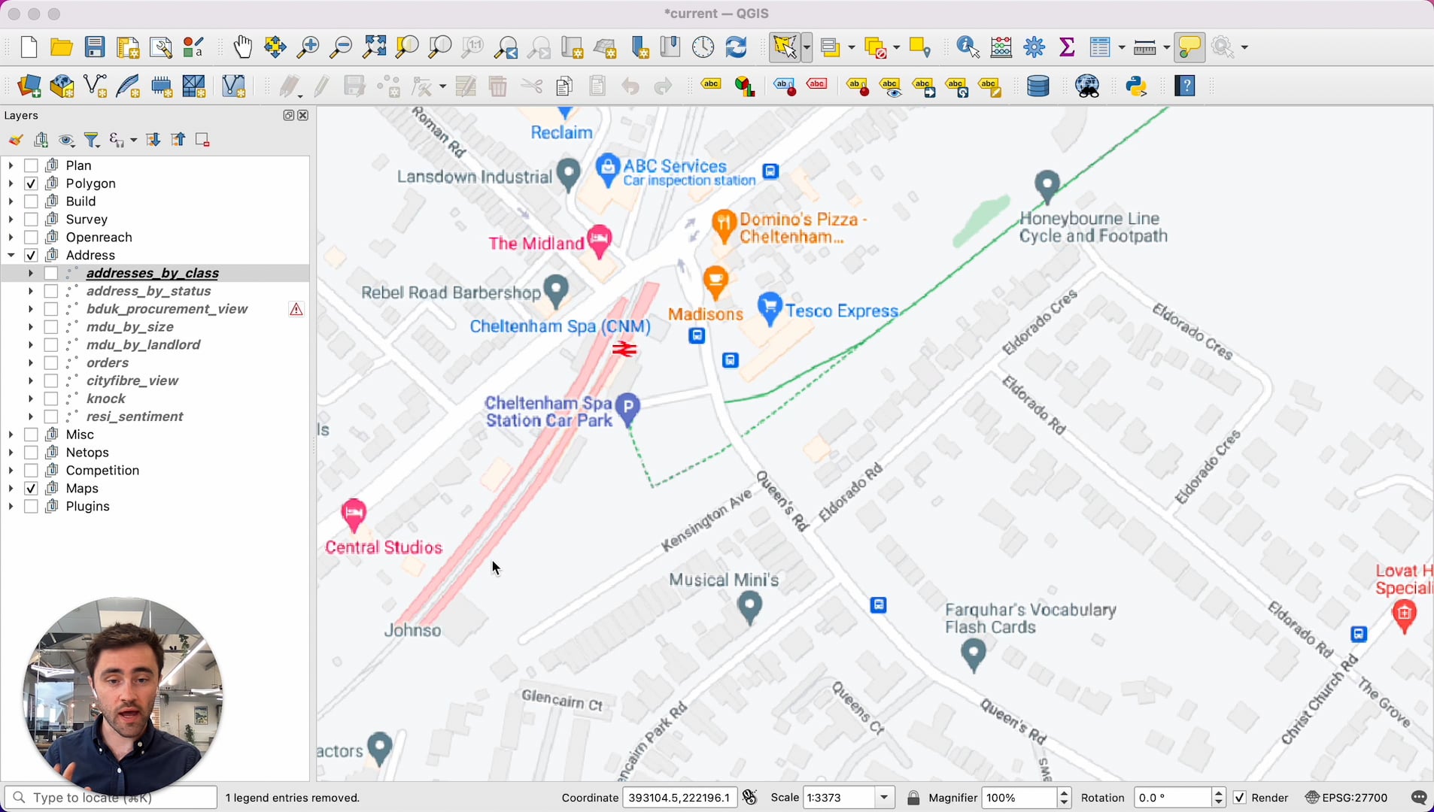1434x812 pixels.
Task: Select the address_by_status layer
Action: 148,291
